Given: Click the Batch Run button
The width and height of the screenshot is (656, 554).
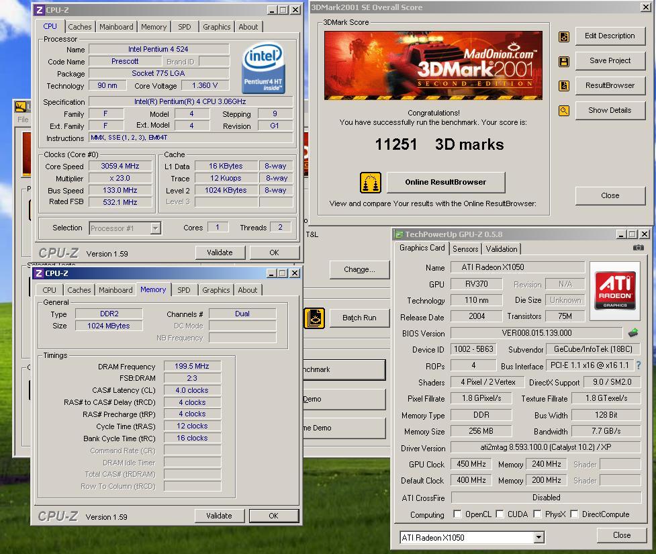Looking at the screenshot, I should click(359, 318).
